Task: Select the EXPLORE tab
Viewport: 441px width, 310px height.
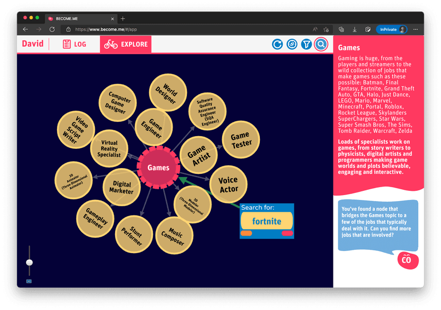Action: click(x=126, y=44)
